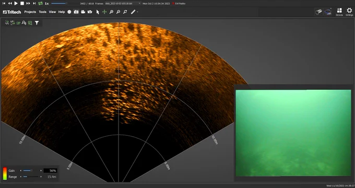This screenshot has height=188, width=355.
Task: Open the replay log file dropdown
Action: tap(123, 4)
